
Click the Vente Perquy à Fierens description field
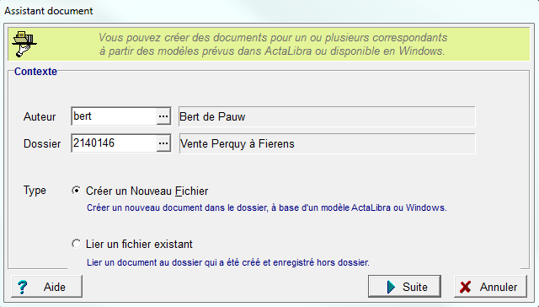pyautogui.click(x=327, y=143)
